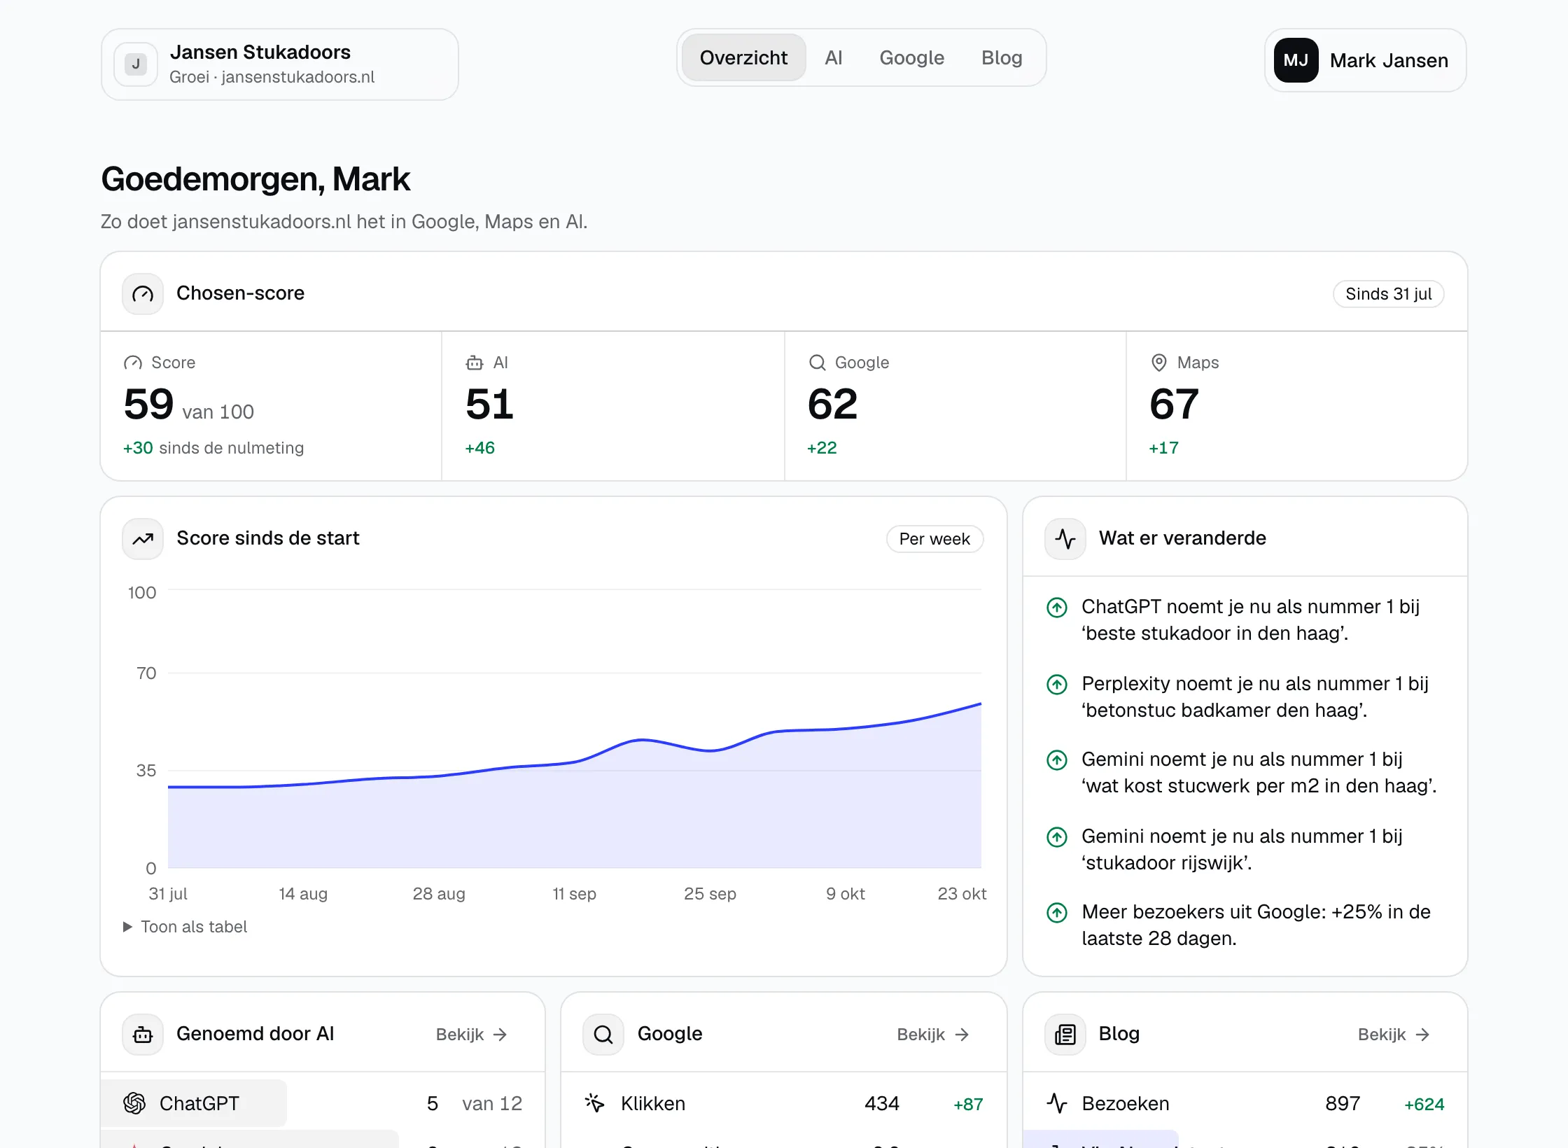Click the 31 jul chart axis label
This screenshot has width=1568, height=1148.
[x=168, y=894]
